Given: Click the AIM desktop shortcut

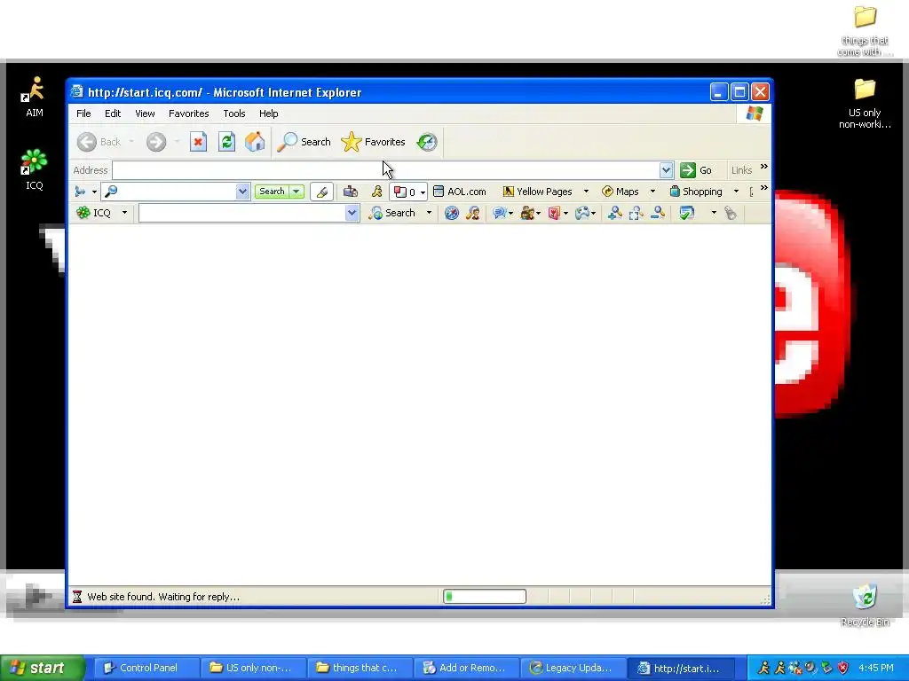Looking at the screenshot, I should pyautogui.click(x=35, y=97).
